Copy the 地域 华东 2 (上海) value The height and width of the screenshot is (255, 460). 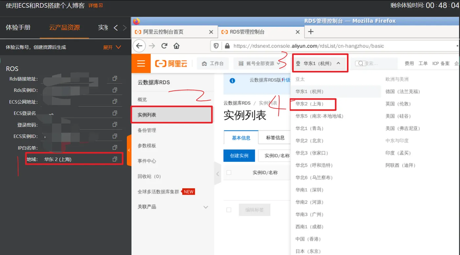(x=115, y=159)
